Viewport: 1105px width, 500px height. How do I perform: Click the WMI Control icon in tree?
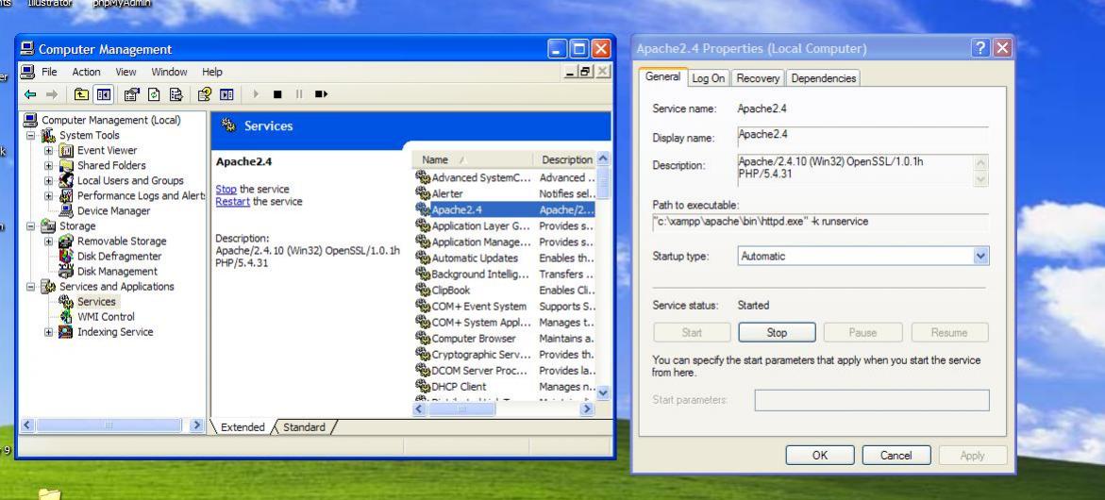(66, 317)
